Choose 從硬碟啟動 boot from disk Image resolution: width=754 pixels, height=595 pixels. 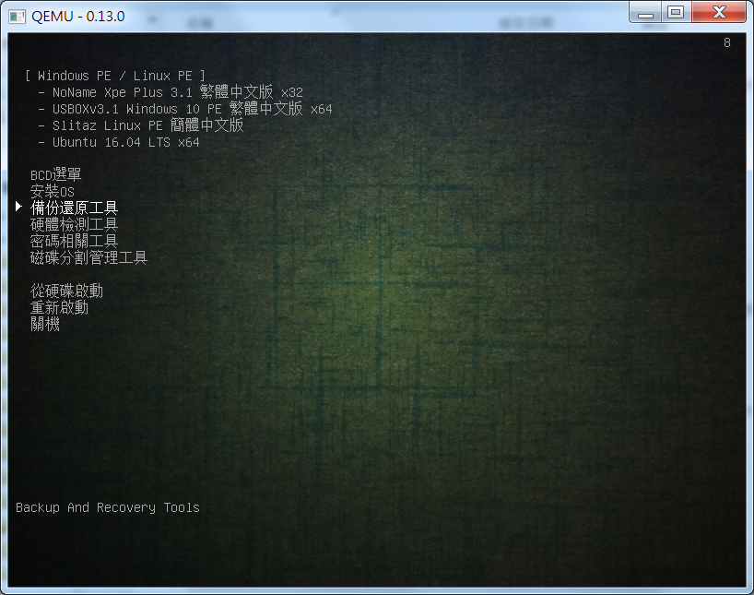(66, 291)
